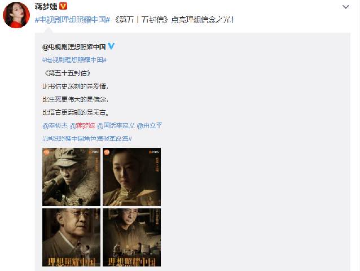The height and width of the screenshot is (271, 360).
Task: View bottom-right man poster thumbnail
Action: (132, 238)
